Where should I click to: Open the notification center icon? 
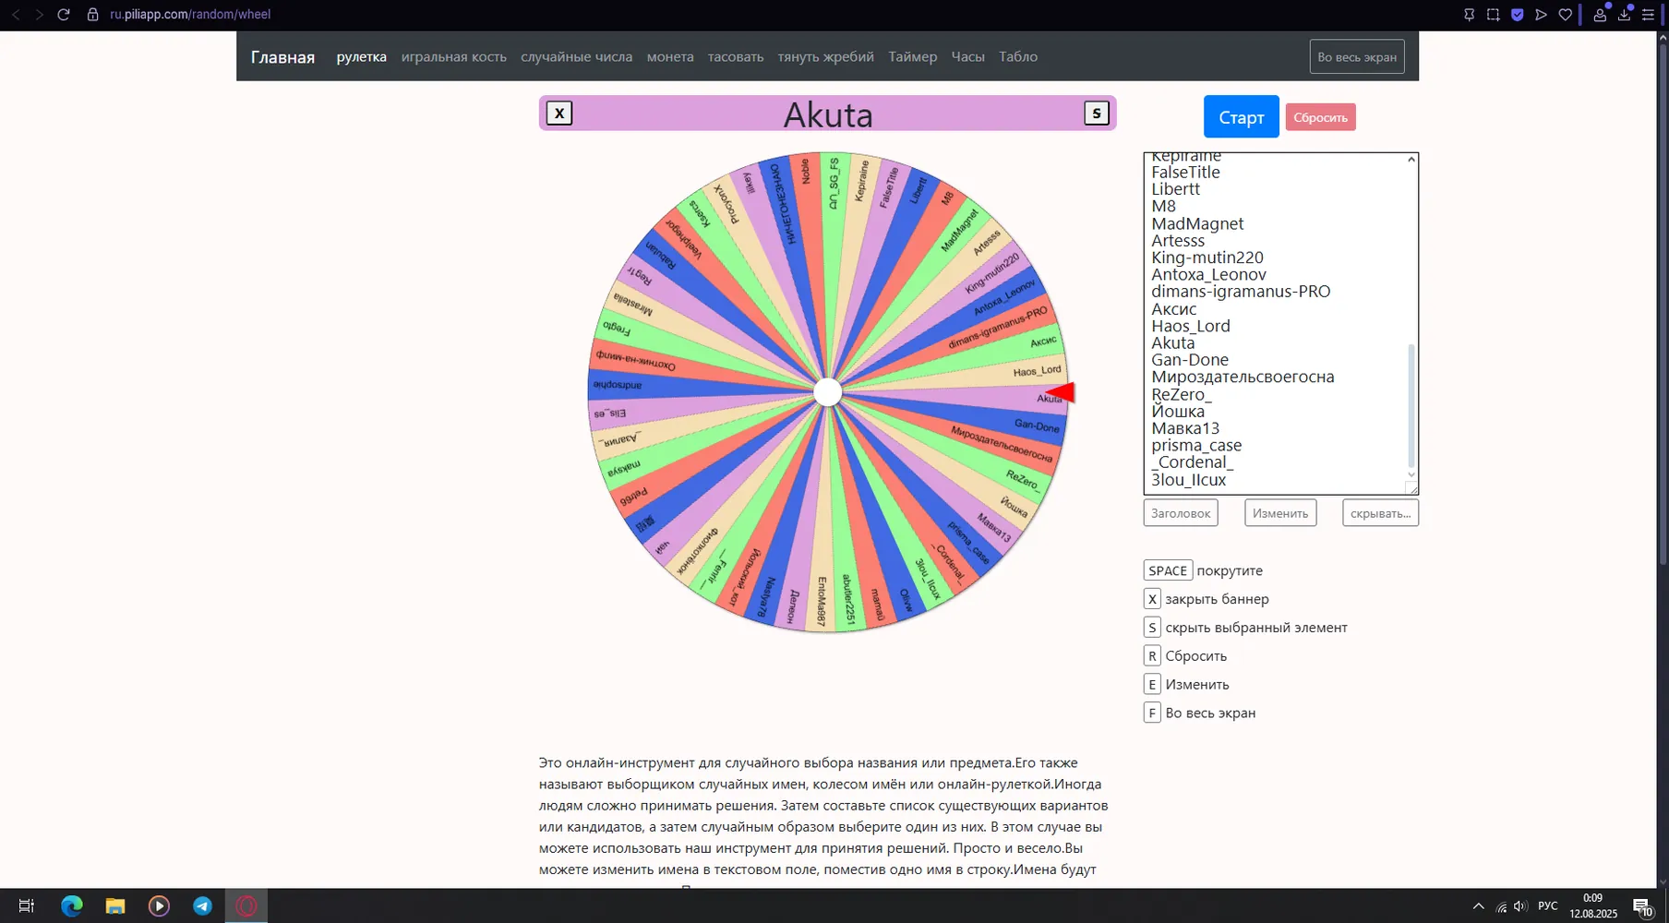click(1642, 906)
